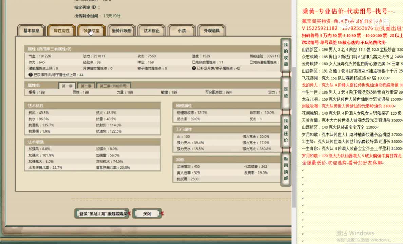Open the 外观道具 tab
This screenshot has height=244, width=403.
212,30
